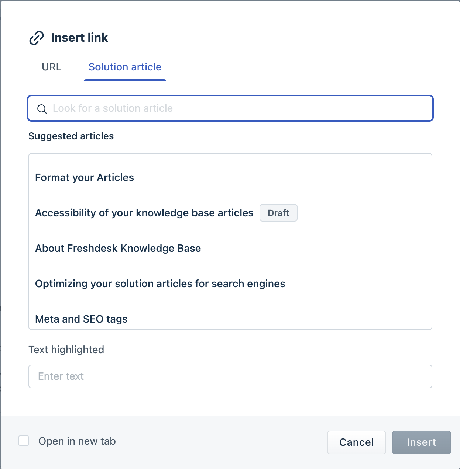Select 'Accessibility of your knowledge base articles'
The width and height of the screenshot is (460, 469).
tap(144, 213)
